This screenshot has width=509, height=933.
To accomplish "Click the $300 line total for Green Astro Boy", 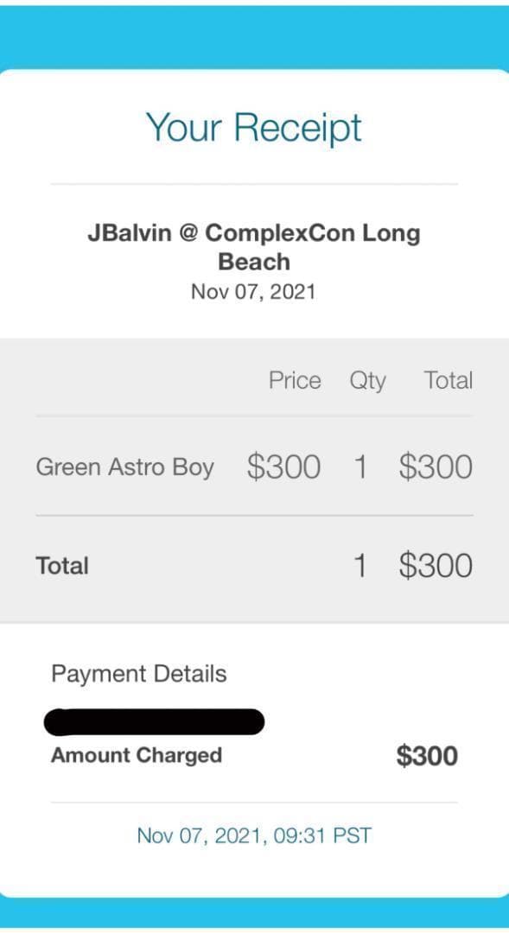I will point(436,466).
